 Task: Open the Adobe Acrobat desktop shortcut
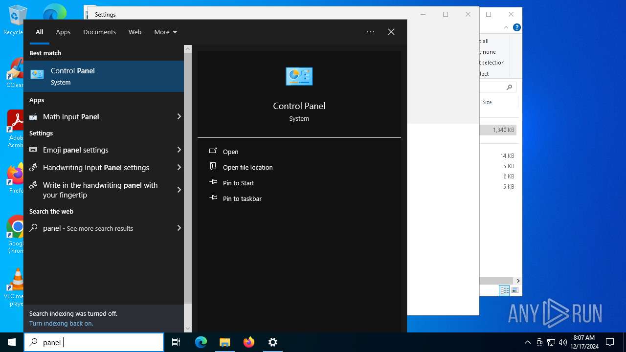[15, 129]
